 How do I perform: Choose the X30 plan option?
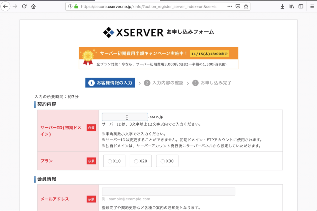point(163,161)
